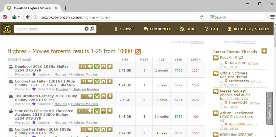Image resolution: width=276 pixels, height=137 pixels.
Task: Click verified crown icon on Deadpool row
Action: point(97,67)
